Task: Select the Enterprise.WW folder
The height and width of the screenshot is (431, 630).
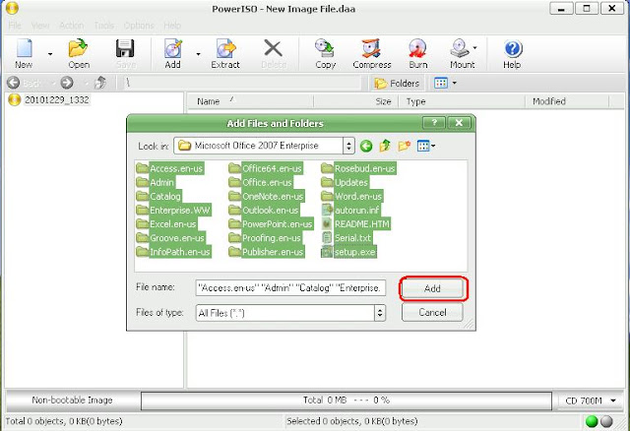Action: point(173,211)
